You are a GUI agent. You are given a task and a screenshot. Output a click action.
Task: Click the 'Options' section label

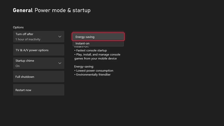tap(18, 27)
